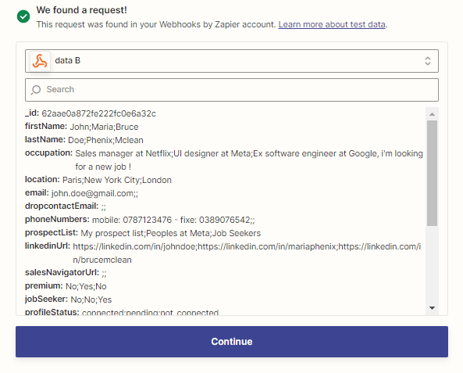Click the scrollbar down arrow
The width and height of the screenshot is (463, 373).
tap(432, 308)
